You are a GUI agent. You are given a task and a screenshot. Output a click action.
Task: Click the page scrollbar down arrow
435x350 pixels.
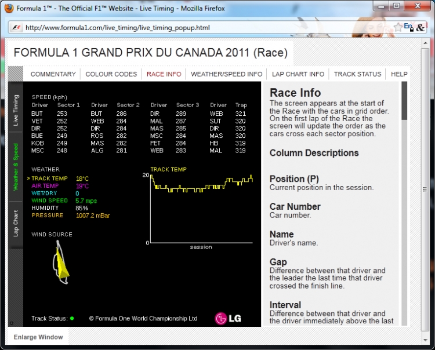pyautogui.click(x=425, y=340)
